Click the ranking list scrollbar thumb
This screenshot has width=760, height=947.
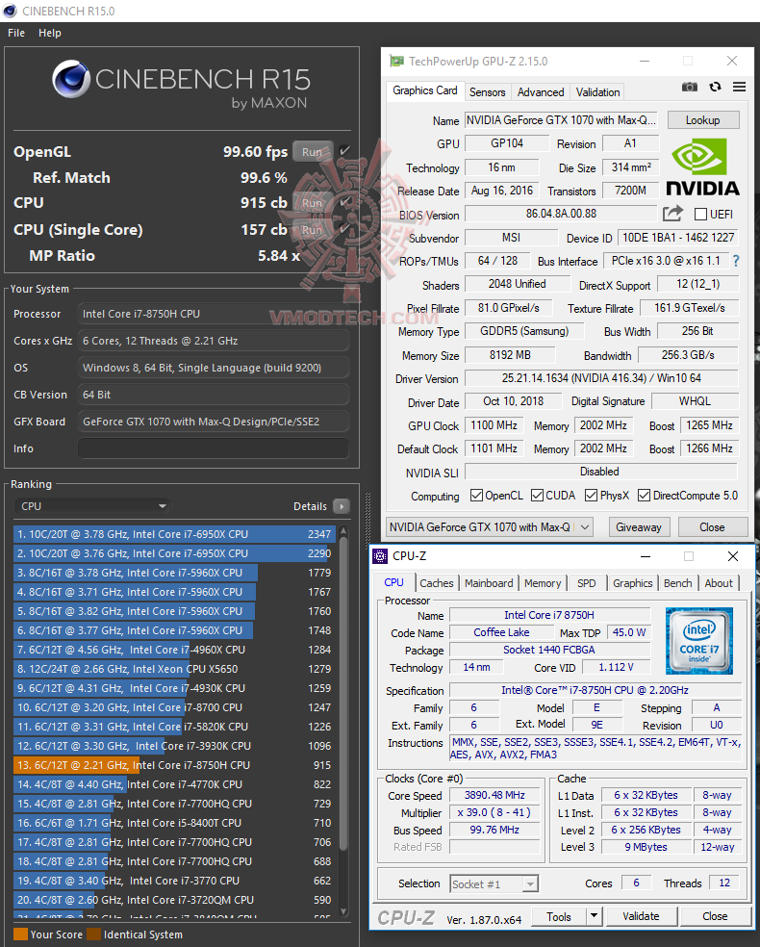[x=343, y=693]
